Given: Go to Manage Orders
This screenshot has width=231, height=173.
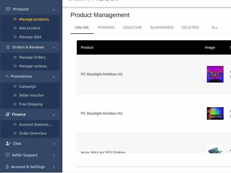Looking at the screenshot, I should [32, 57].
